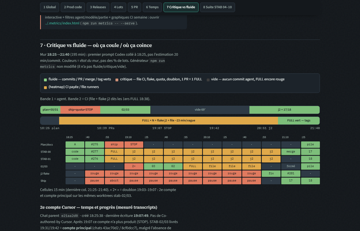Switch to the 2 Prod code tab
Image resolution: width=360 pixels, height=231 pixels.
(x=73, y=7)
